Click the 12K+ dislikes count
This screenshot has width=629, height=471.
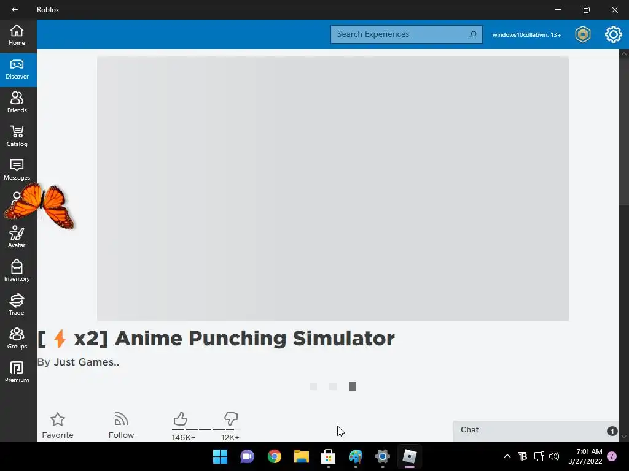230,437
